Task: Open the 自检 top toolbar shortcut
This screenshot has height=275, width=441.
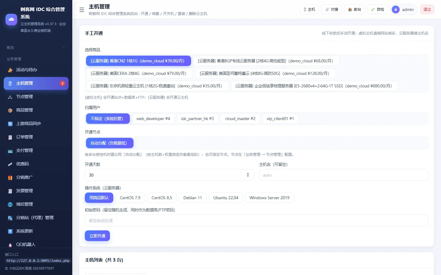Action: pos(377,9)
